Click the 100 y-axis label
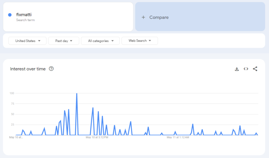Image resolution: width=269 pixels, height=158 pixels. 12,93
